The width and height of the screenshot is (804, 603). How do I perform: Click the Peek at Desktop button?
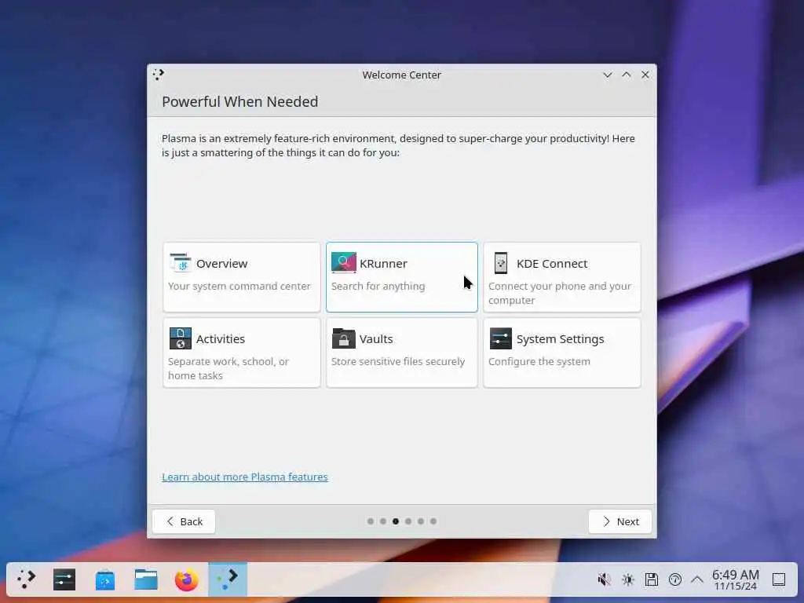pos(779,579)
